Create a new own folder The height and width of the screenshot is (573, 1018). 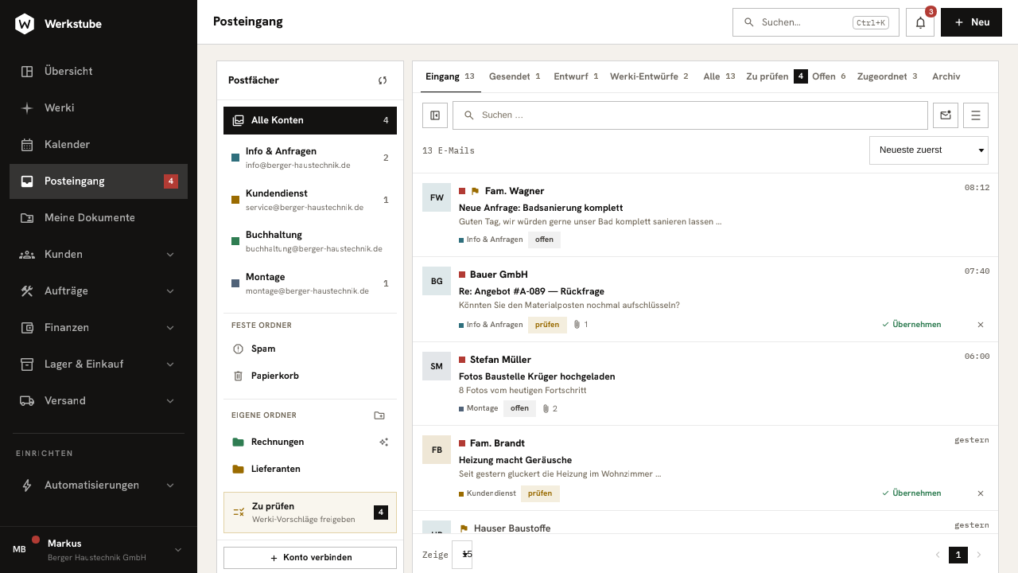[379, 415]
